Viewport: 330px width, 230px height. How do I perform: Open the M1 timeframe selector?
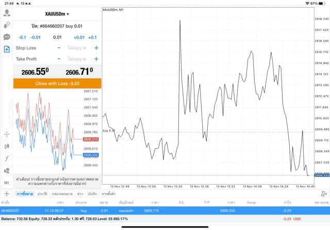tap(7, 182)
